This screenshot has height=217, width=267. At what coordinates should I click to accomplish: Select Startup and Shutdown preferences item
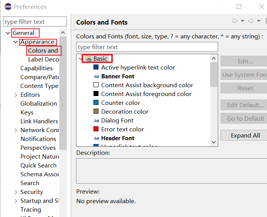coord(40,201)
